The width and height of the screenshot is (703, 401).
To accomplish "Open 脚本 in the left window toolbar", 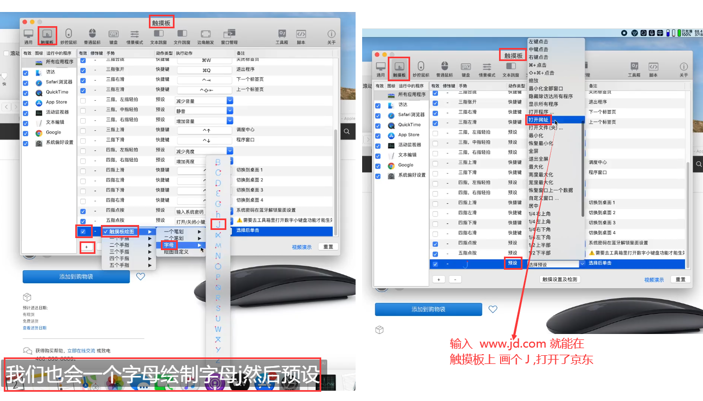I will pos(301,37).
